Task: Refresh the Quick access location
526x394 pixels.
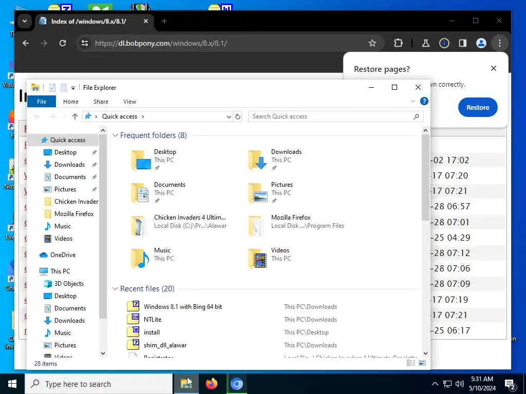Action: click(238, 116)
